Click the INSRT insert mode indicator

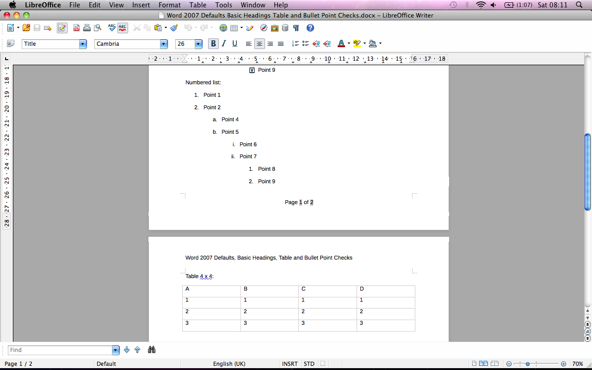(x=290, y=364)
